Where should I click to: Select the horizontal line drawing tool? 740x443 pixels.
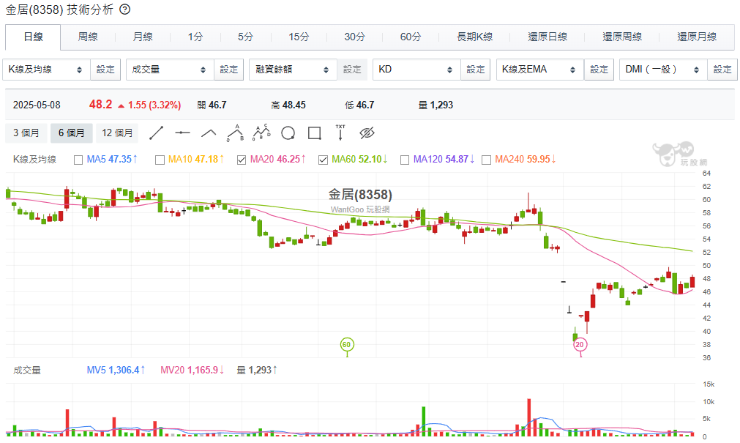tap(182, 133)
